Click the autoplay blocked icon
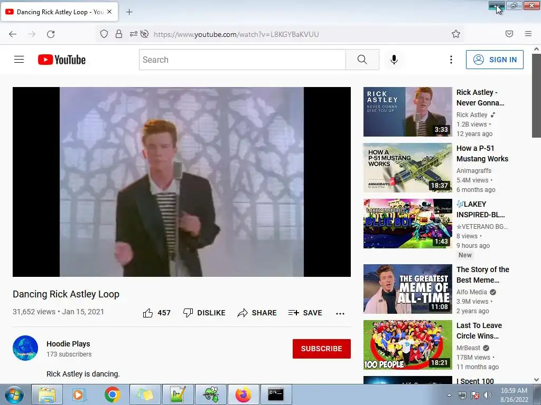This screenshot has width=541, height=405. pos(145,34)
